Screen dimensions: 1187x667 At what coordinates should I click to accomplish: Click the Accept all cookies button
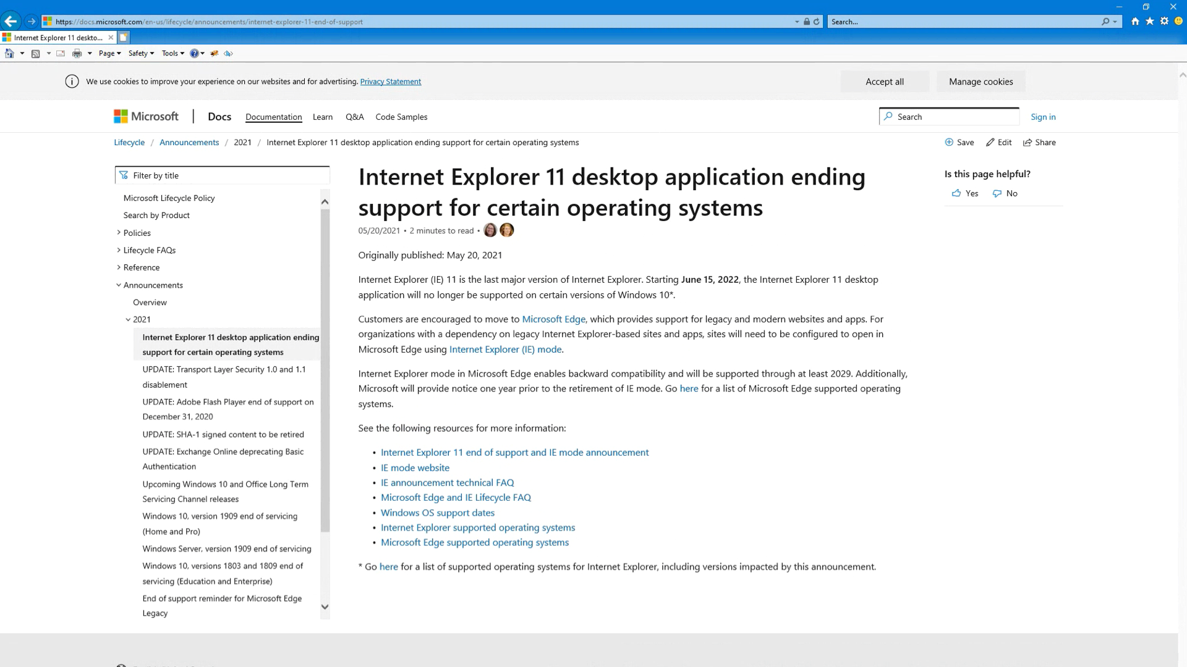click(884, 82)
